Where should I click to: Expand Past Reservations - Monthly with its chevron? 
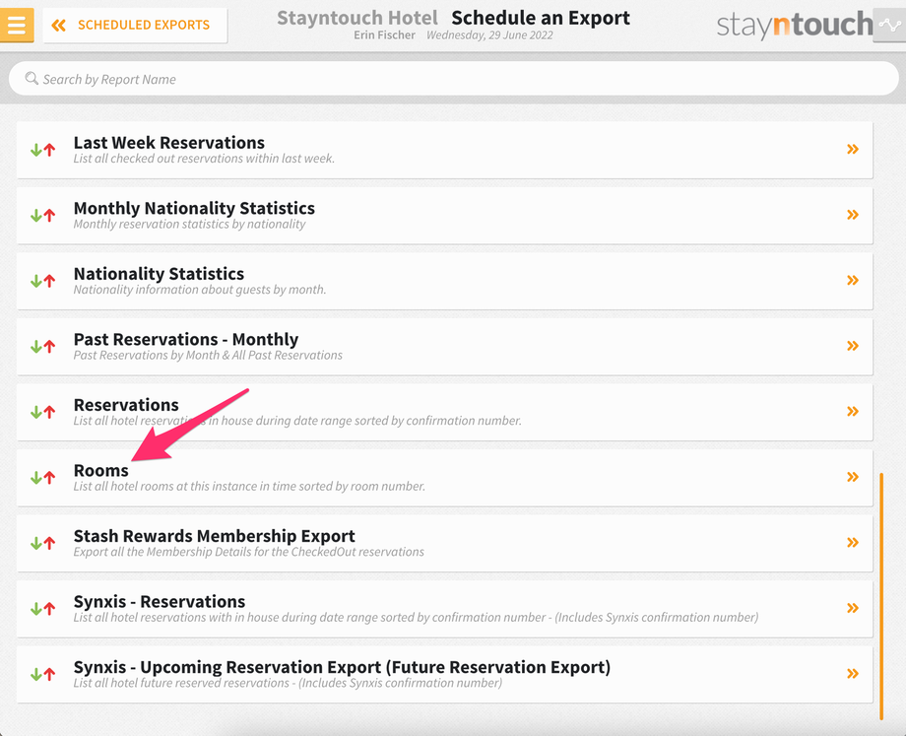[852, 346]
